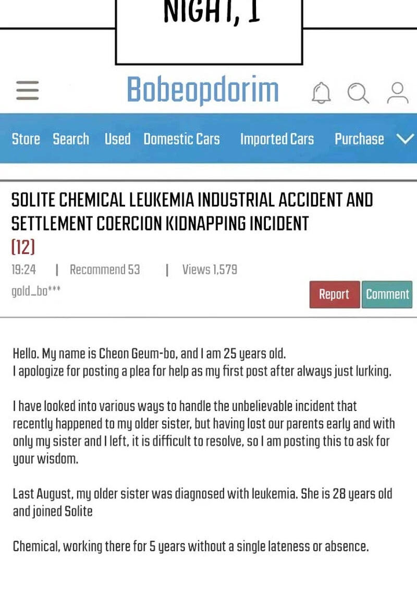Select the Purchase menu item
The height and width of the screenshot is (610, 417).
359,139
